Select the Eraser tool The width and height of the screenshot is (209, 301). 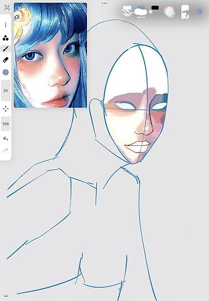click(x=6, y=60)
